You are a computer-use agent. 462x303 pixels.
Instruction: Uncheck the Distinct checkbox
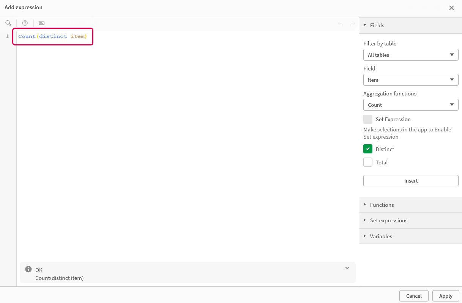(368, 149)
